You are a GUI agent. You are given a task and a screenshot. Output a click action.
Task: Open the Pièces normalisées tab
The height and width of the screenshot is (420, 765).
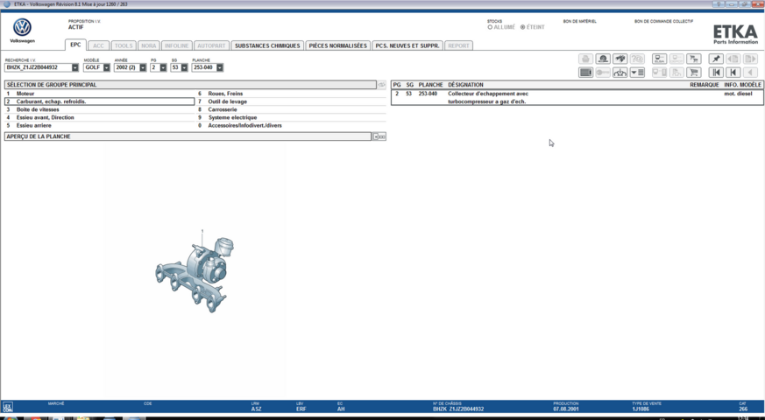coord(337,45)
